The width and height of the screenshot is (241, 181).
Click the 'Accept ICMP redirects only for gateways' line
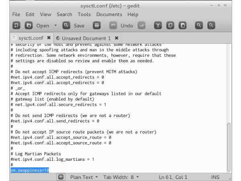click(86, 94)
